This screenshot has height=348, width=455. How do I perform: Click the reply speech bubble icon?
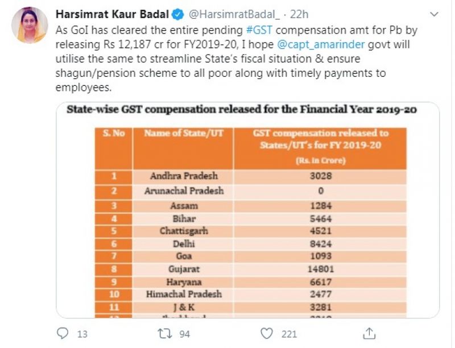(x=63, y=333)
